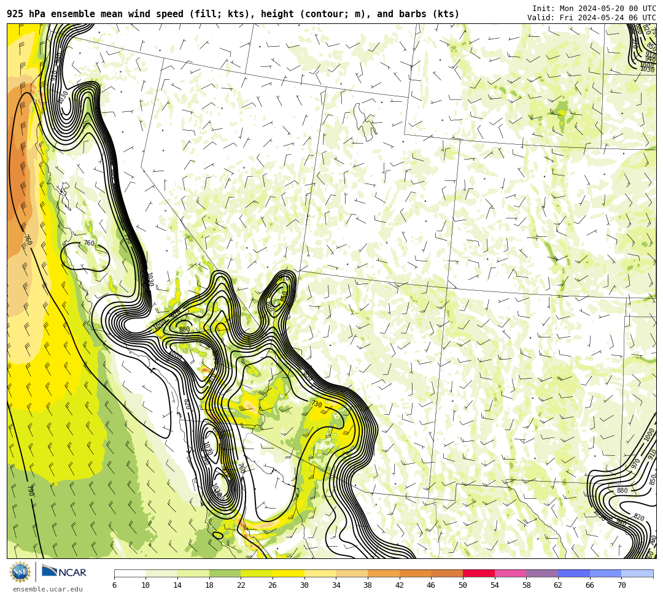Click the pale yellow 30–34 kts color segment
Viewport: 663px width, 597px height.
point(320,573)
